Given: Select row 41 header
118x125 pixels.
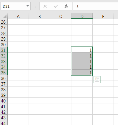Looking at the screenshot, I should pyautogui.click(x=4, y=106).
